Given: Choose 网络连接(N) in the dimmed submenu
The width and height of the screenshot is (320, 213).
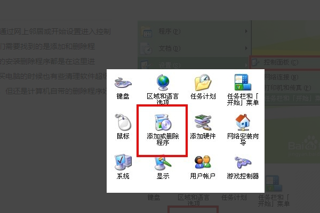Looking at the screenshot, I should (x=281, y=77).
